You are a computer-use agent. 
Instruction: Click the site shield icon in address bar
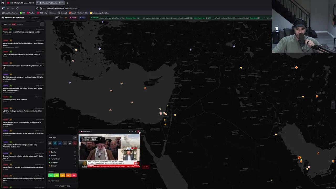(37, 8)
